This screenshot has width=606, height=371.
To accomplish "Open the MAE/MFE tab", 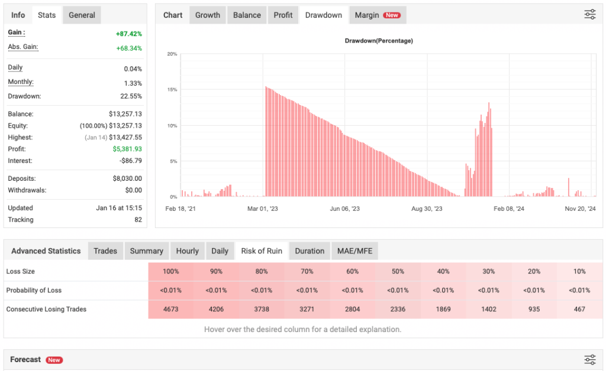I will click(x=354, y=250).
